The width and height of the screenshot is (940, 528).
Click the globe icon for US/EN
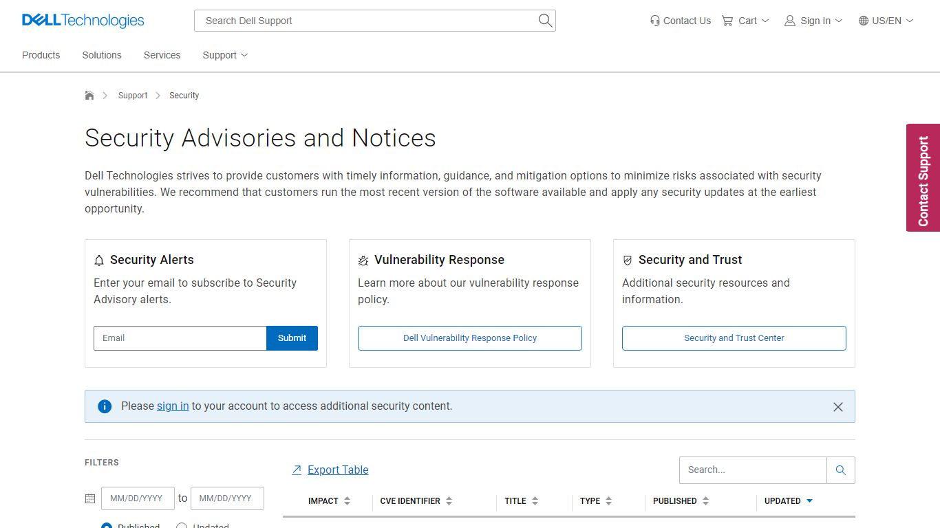pos(864,21)
